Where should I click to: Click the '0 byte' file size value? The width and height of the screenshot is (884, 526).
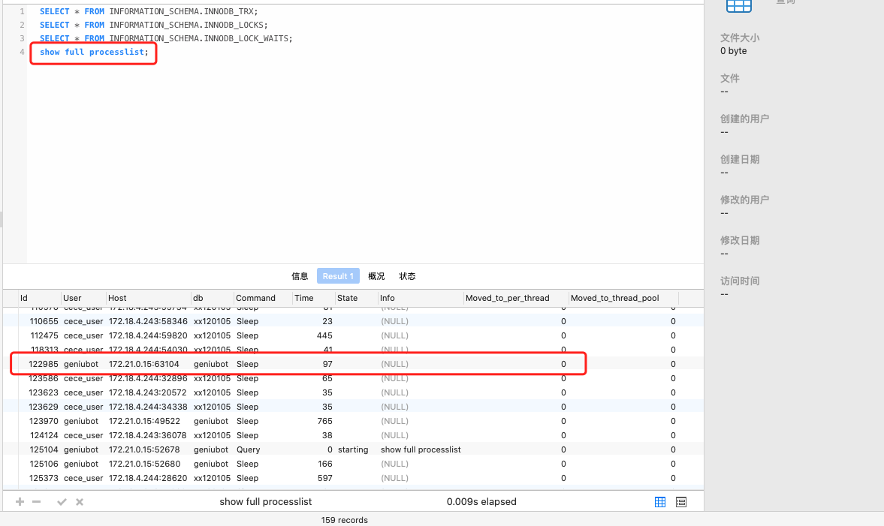pyautogui.click(x=734, y=51)
